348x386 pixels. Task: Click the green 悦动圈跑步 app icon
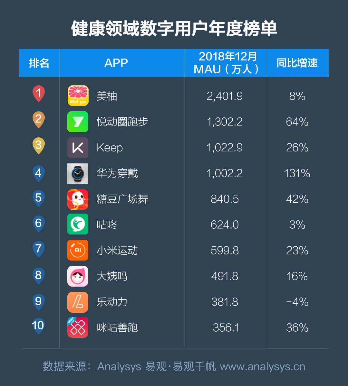[x=78, y=122]
